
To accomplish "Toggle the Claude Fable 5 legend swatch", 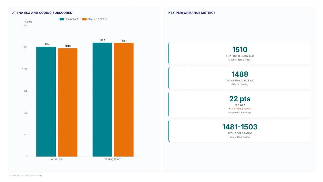I will coord(62,19).
